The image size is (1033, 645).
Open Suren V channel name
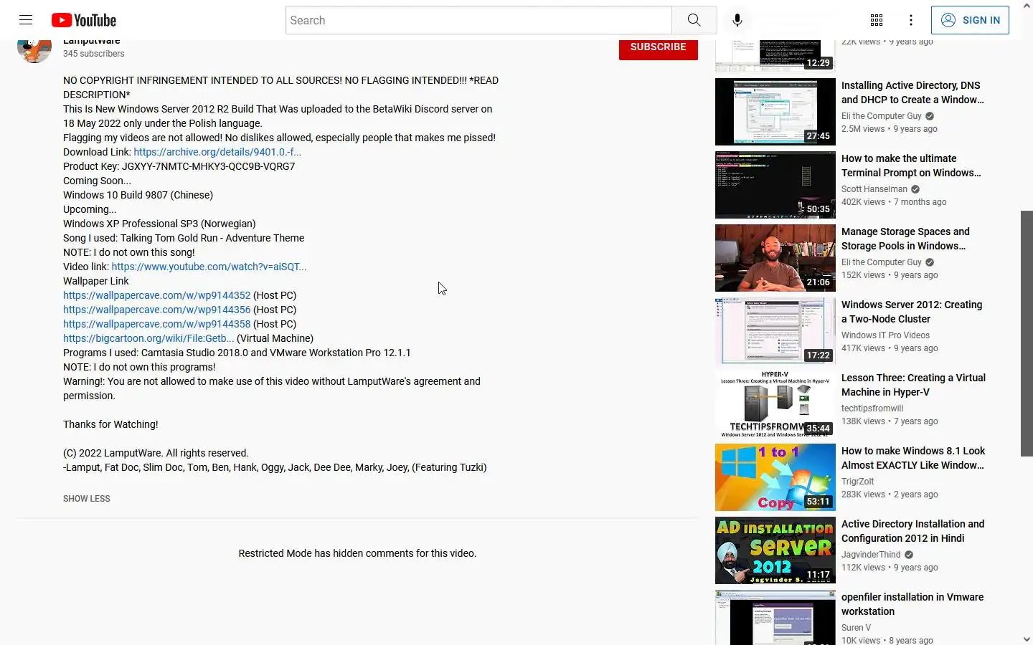pos(856,628)
